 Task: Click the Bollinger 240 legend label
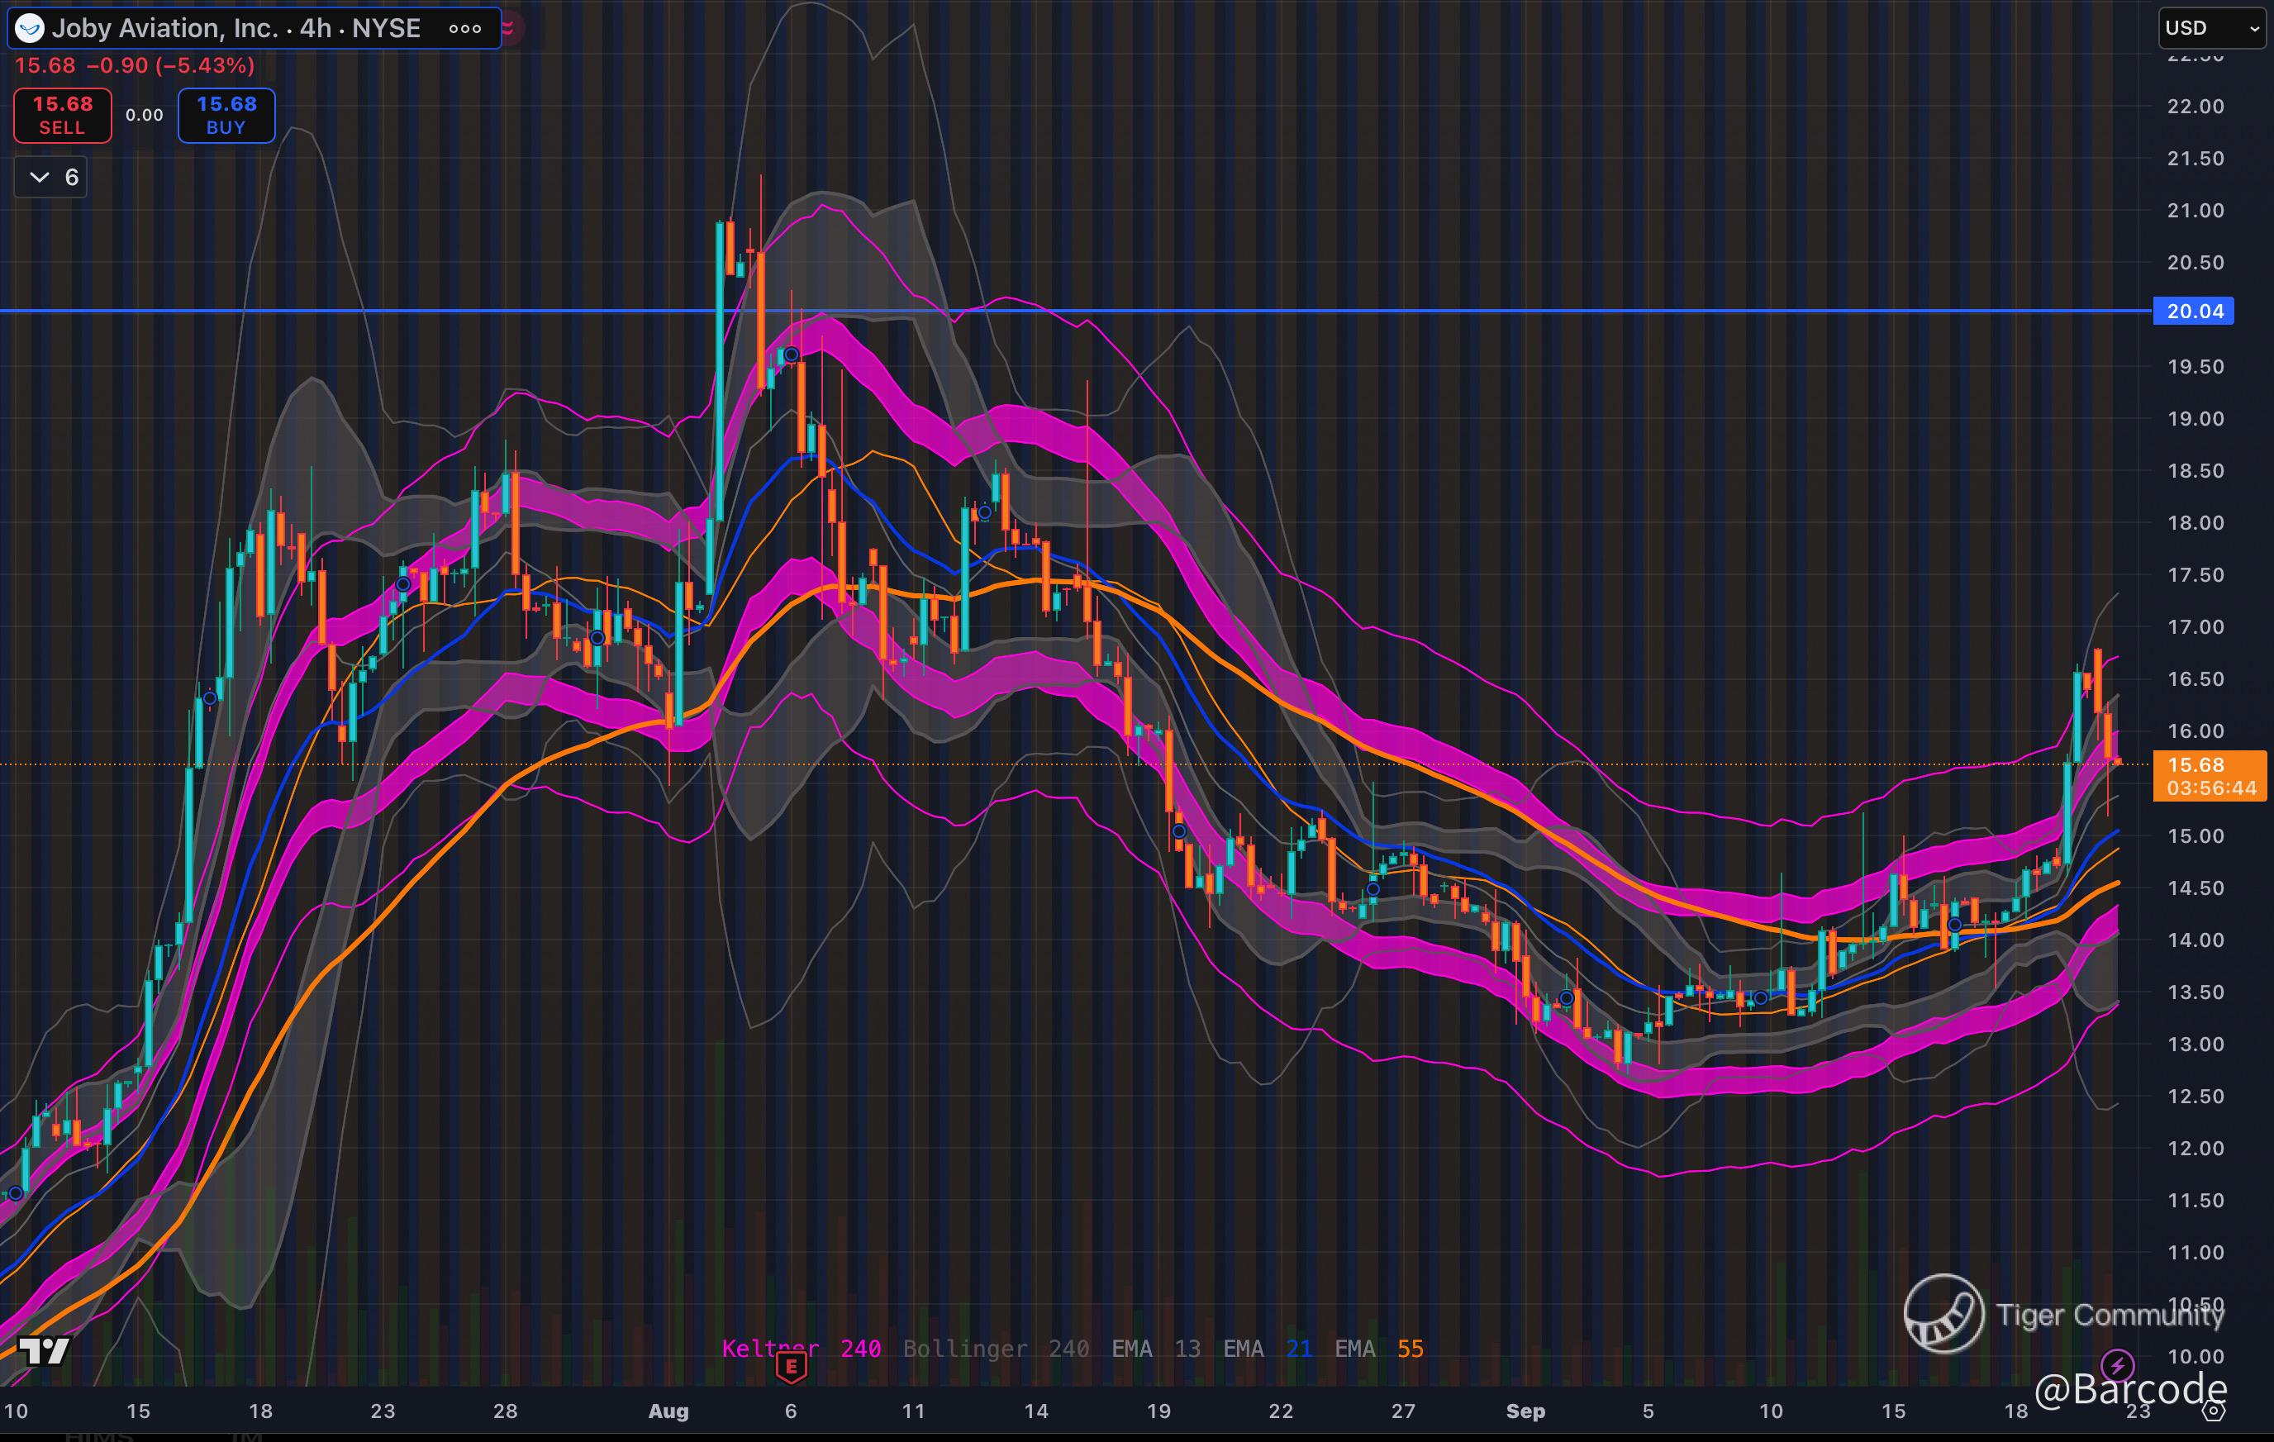tap(997, 1349)
